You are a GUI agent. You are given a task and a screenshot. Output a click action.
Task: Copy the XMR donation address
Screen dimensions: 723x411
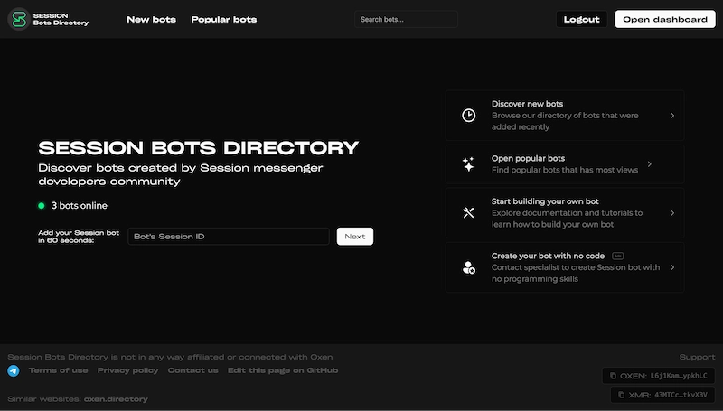[x=662, y=395]
